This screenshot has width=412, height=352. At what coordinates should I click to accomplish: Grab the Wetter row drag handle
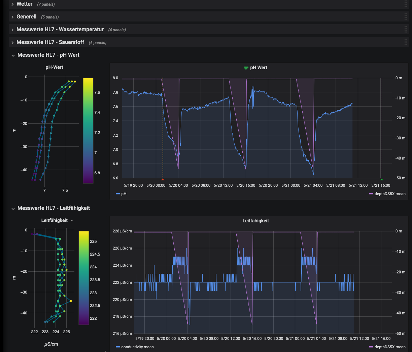(x=406, y=4)
